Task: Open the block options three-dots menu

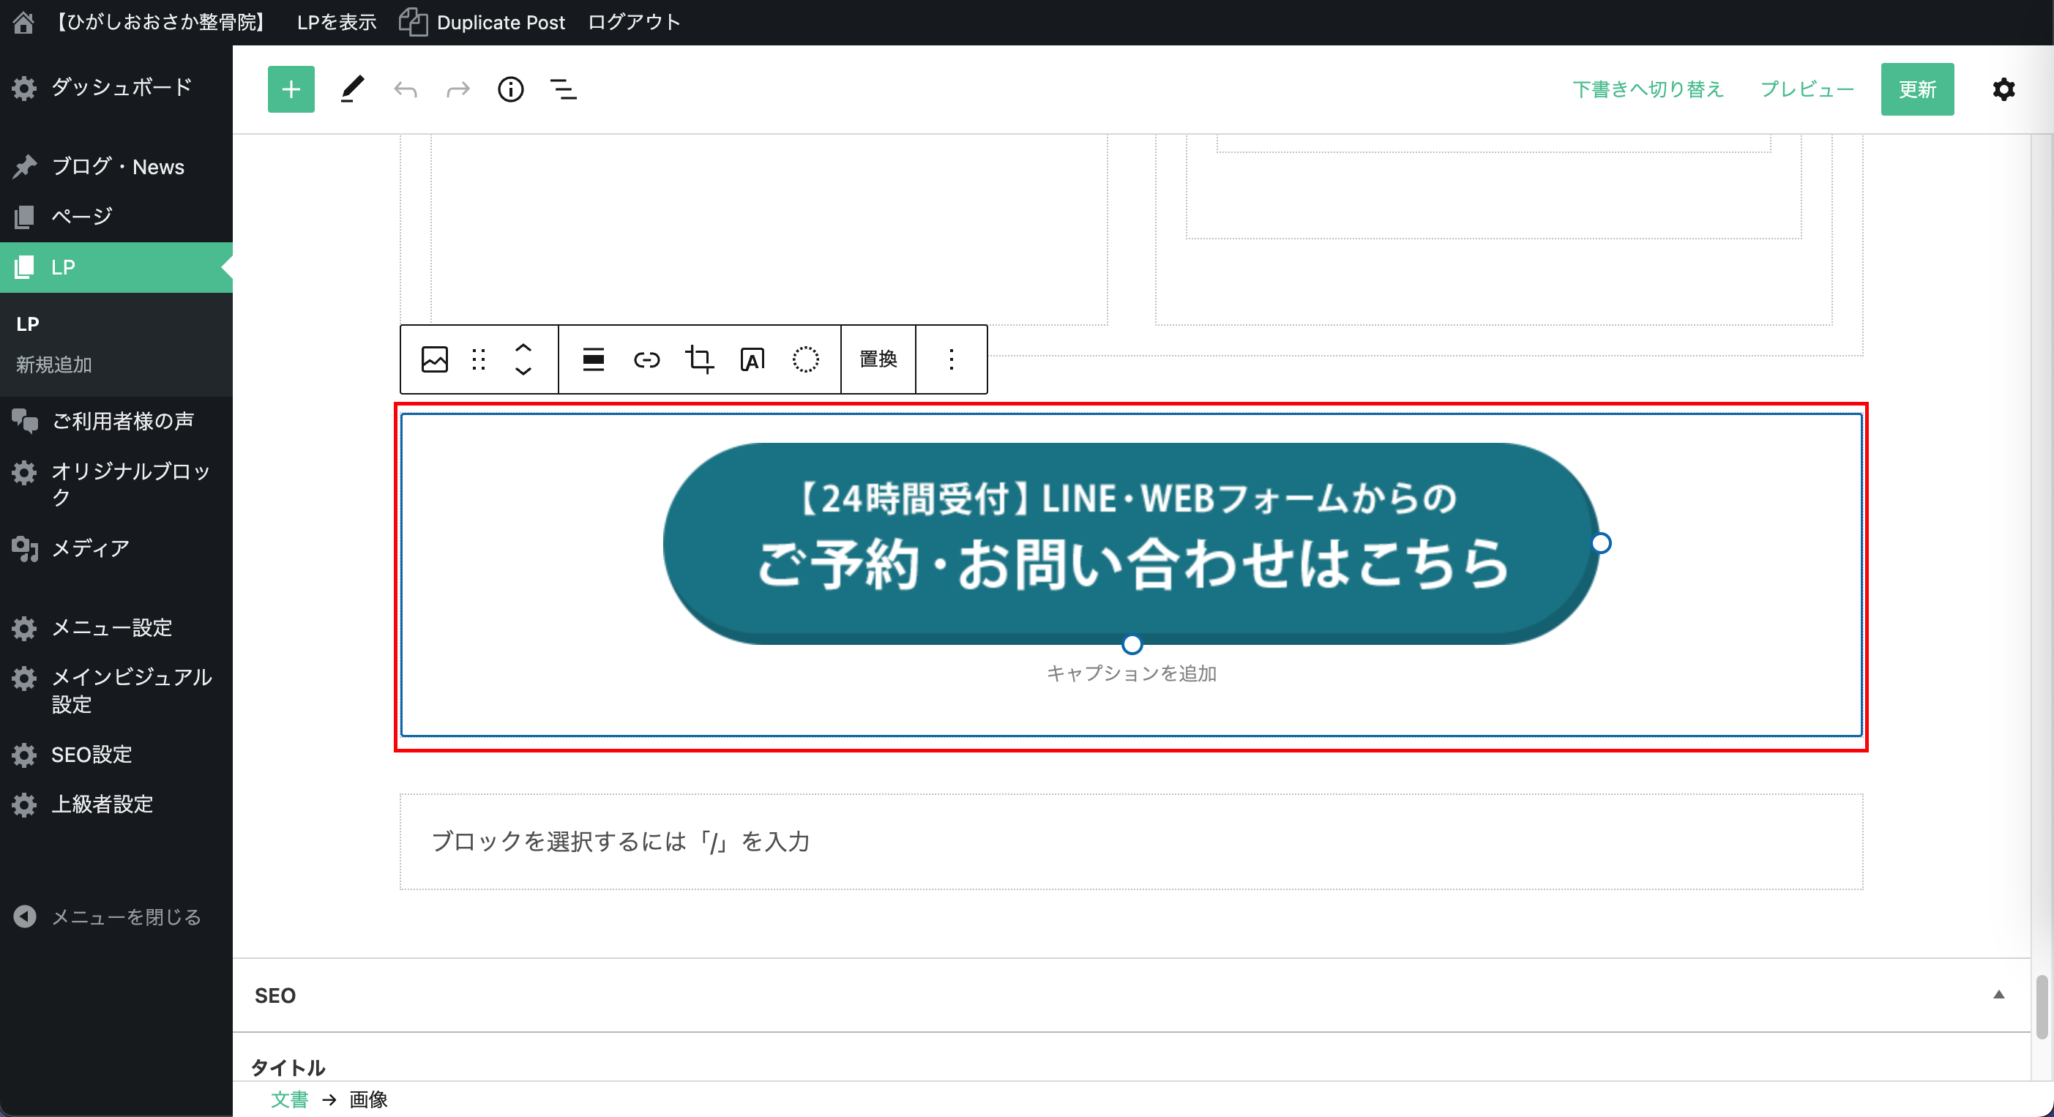Action: point(952,359)
